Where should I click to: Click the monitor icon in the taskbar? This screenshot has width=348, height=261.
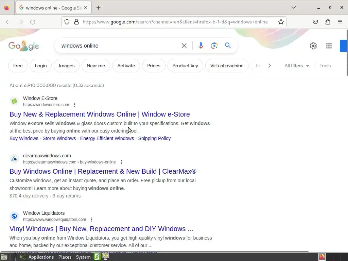click(x=105, y=257)
